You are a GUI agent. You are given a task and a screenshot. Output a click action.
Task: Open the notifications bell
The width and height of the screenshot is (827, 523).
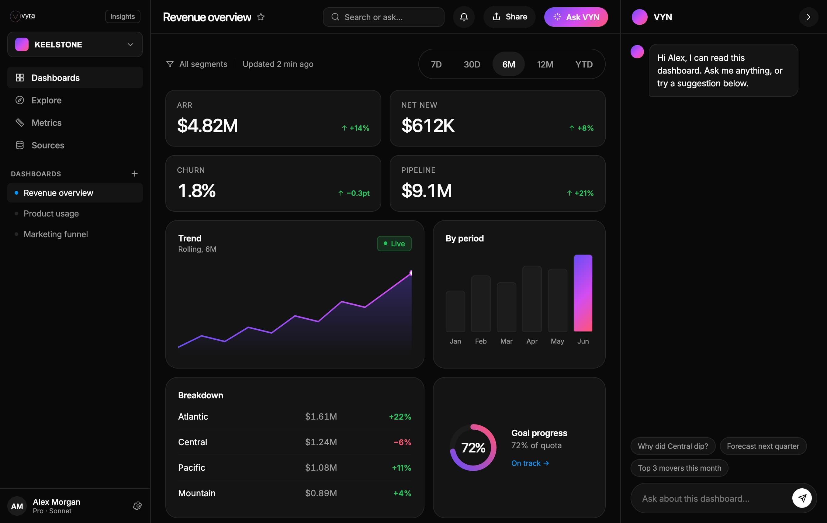(x=464, y=17)
